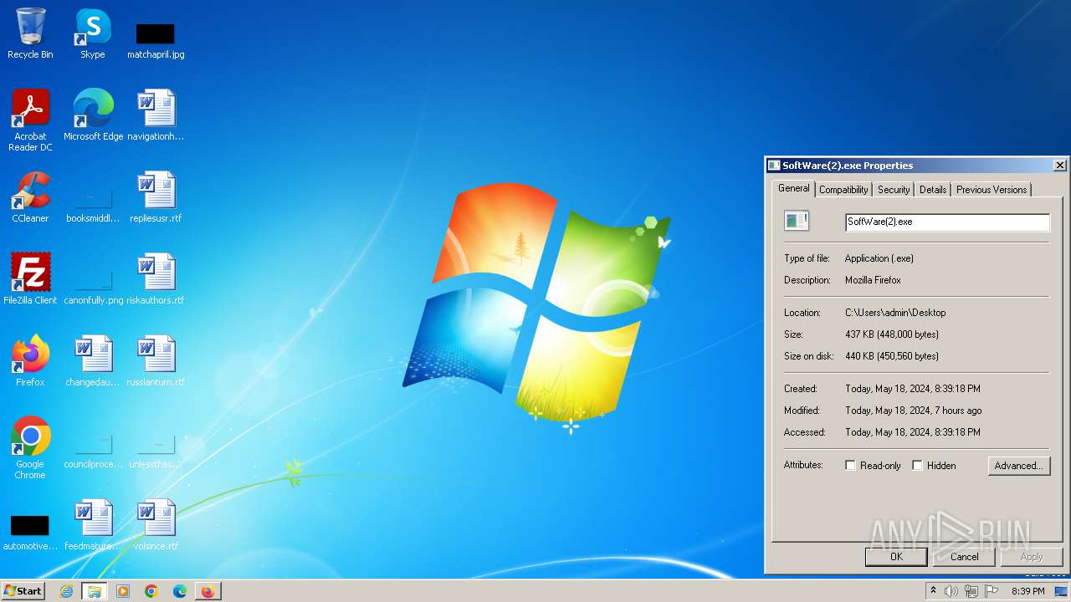Open Edge from the taskbar

(x=180, y=591)
